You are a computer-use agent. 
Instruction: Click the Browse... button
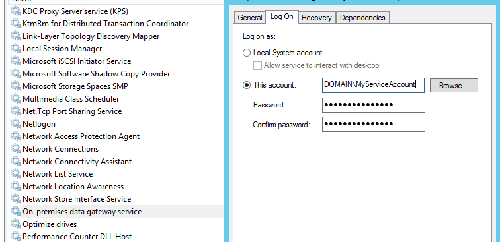click(454, 86)
